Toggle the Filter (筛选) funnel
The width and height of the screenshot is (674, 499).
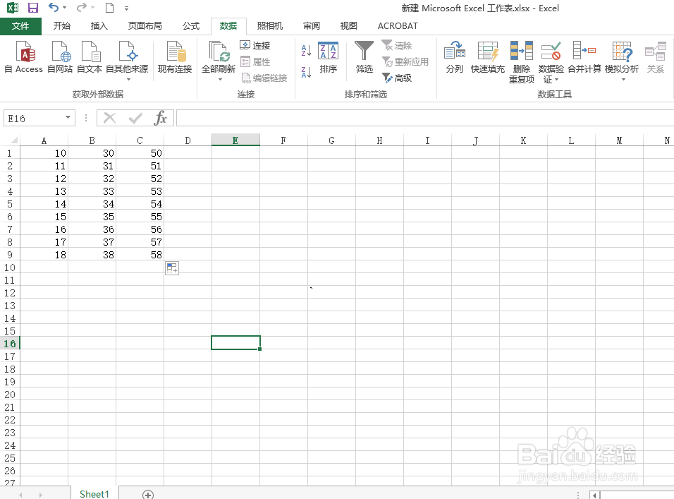coord(364,57)
